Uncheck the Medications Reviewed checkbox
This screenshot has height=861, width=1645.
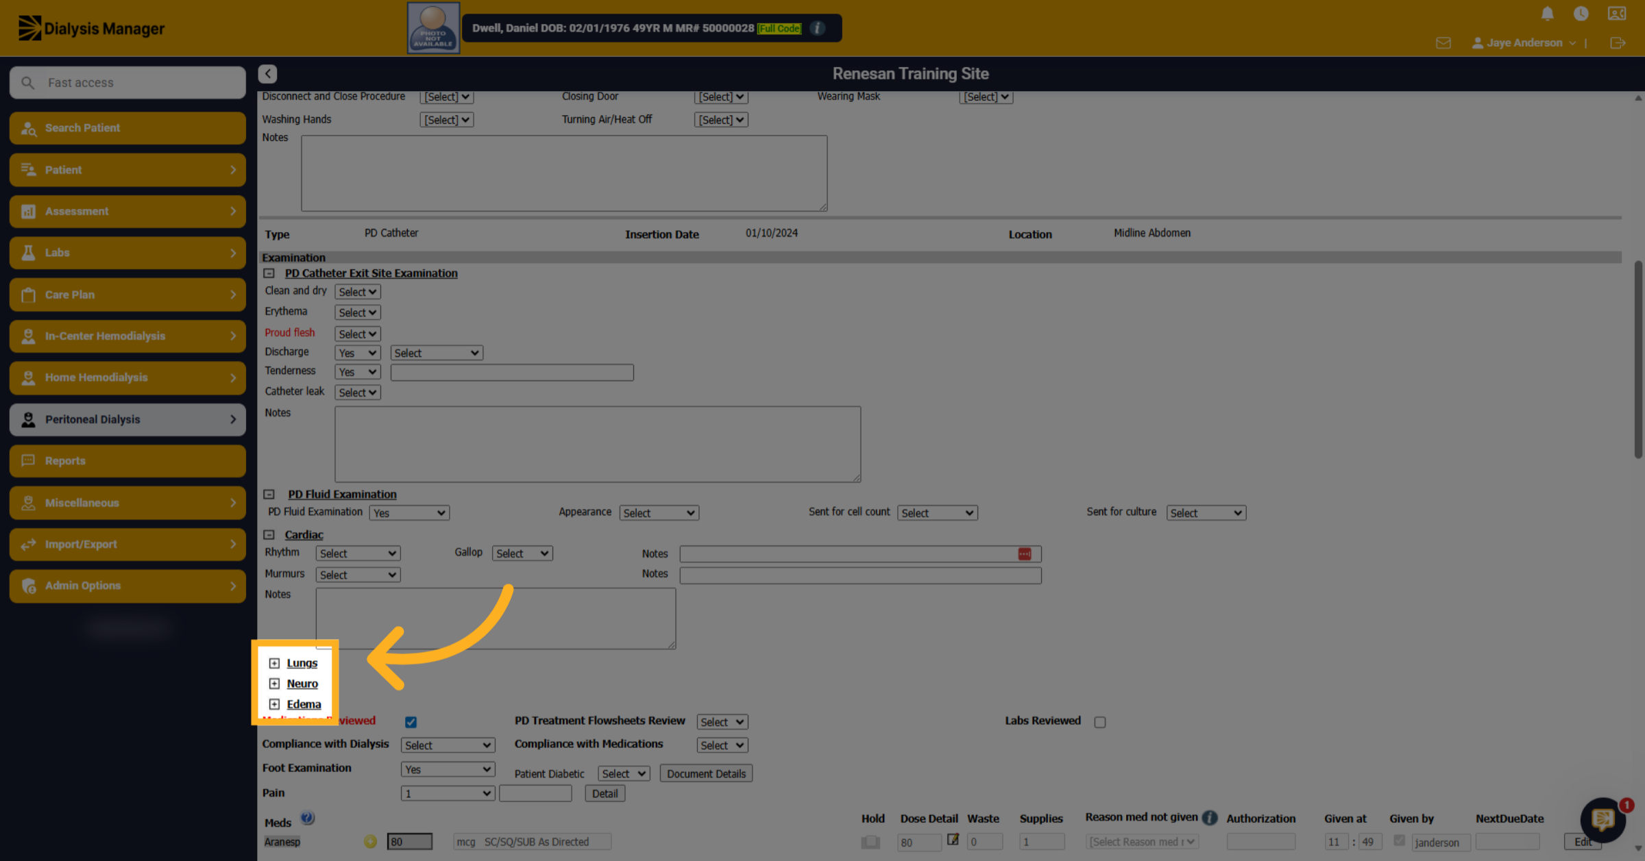pyautogui.click(x=411, y=722)
